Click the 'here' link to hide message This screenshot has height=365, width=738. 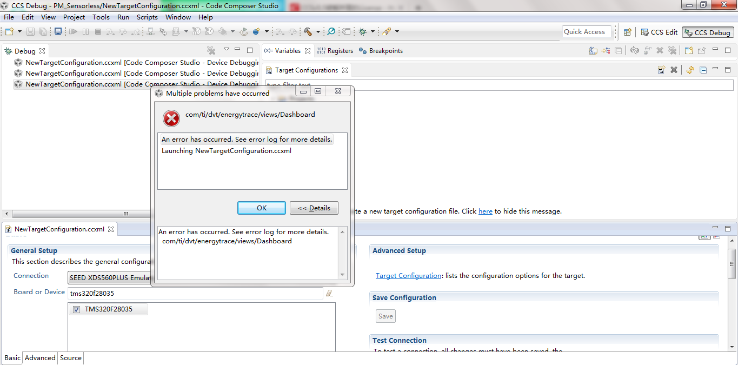486,211
